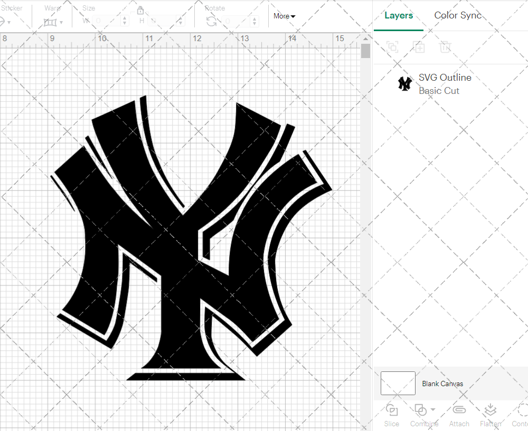This screenshot has height=431, width=528.
Task: Toggle the size aspect-ratio lock
Action: (x=140, y=11)
